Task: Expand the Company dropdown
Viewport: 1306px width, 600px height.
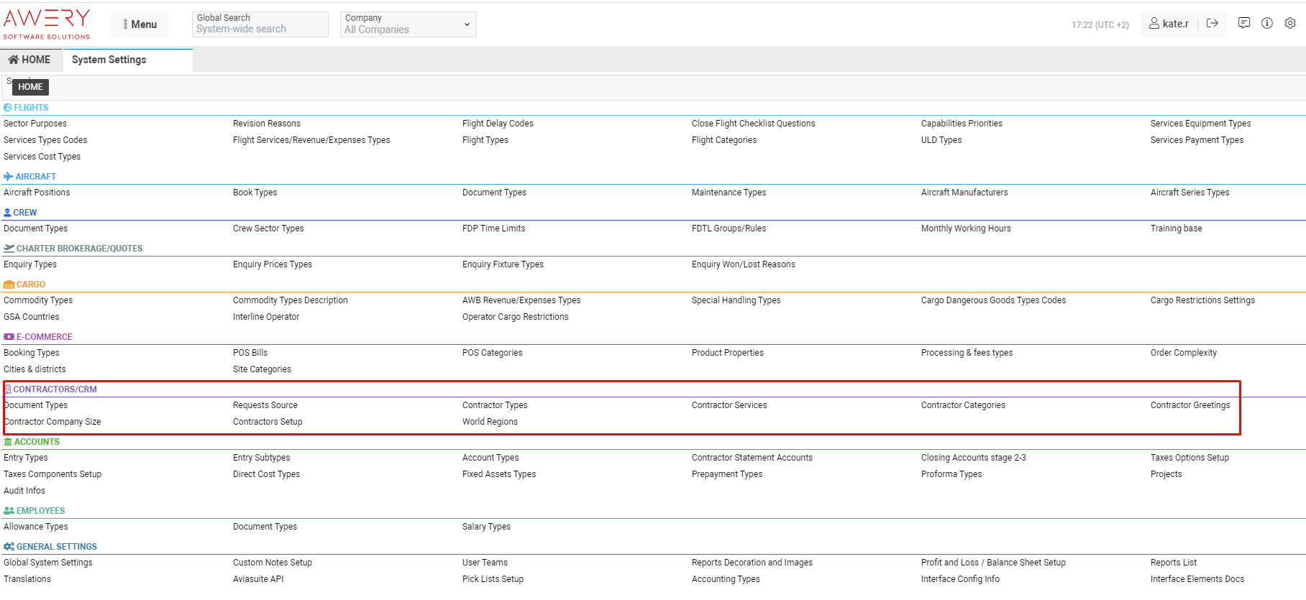Action: (x=408, y=24)
